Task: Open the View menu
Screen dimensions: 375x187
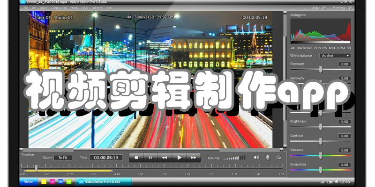Action: tap(85, 8)
